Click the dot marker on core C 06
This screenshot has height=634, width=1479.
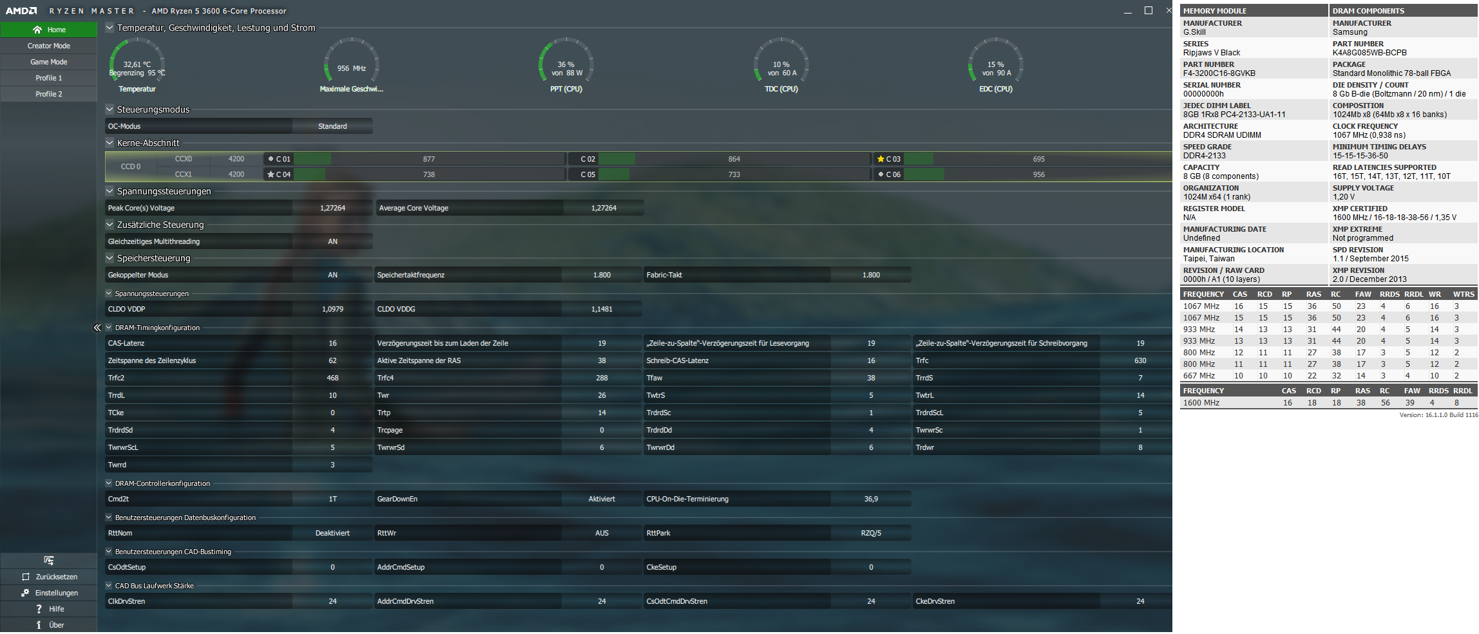(x=881, y=174)
